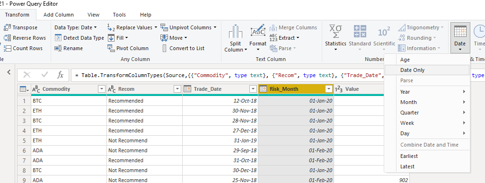Click the Count Rows icon
485x183 pixels.
(x=8, y=48)
